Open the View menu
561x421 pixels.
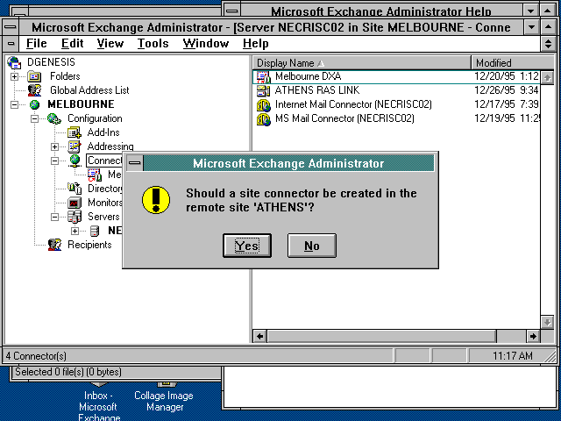click(110, 44)
